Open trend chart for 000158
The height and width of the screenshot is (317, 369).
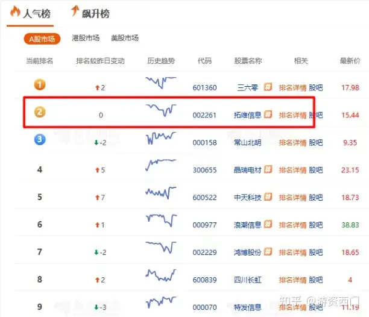pyautogui.click(x=161, y=138)
